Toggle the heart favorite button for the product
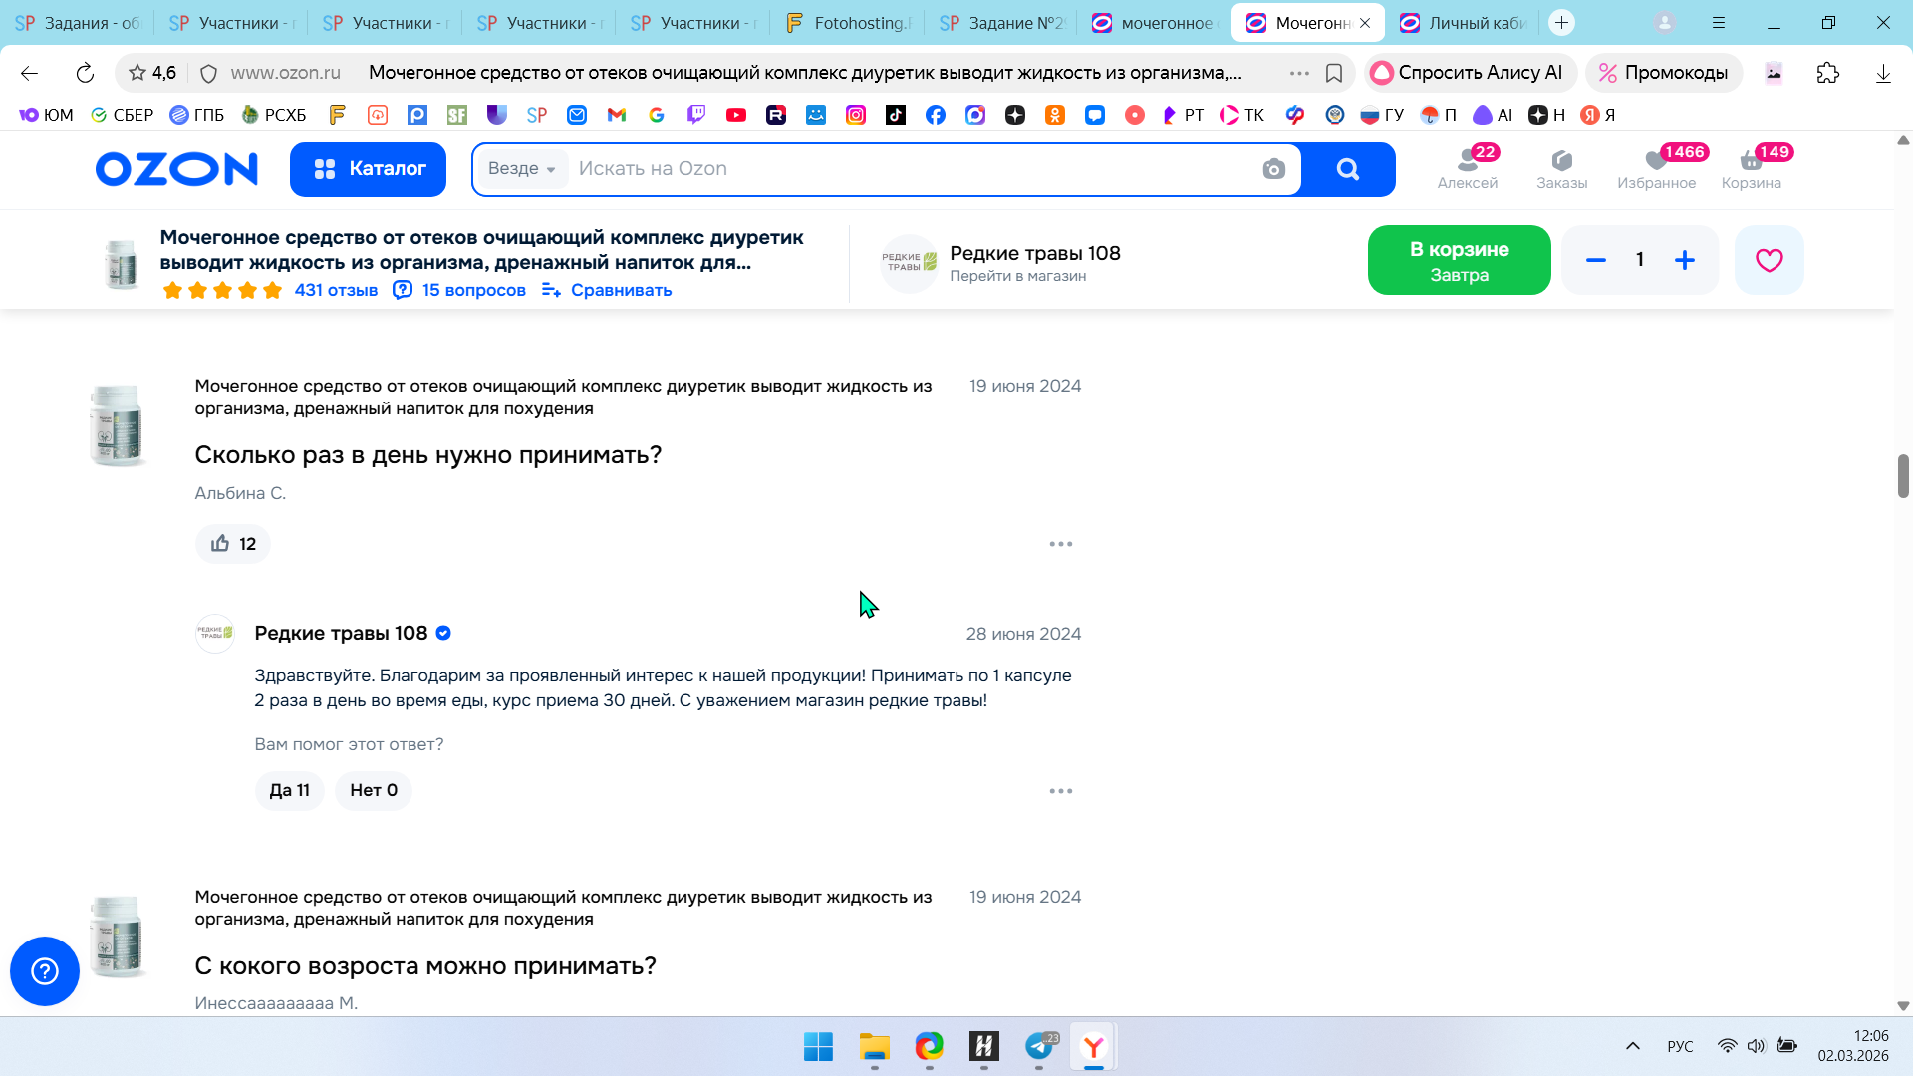 pyautogui.click(x=1769, y=260)
